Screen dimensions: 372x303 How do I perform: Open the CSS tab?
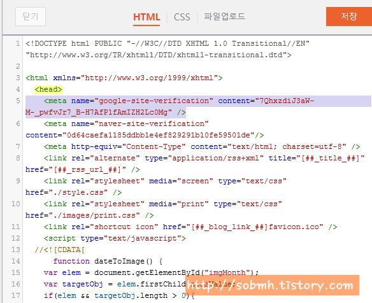coord(182,17)
